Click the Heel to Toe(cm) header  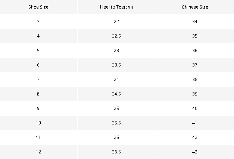click(x=116, y=7)
